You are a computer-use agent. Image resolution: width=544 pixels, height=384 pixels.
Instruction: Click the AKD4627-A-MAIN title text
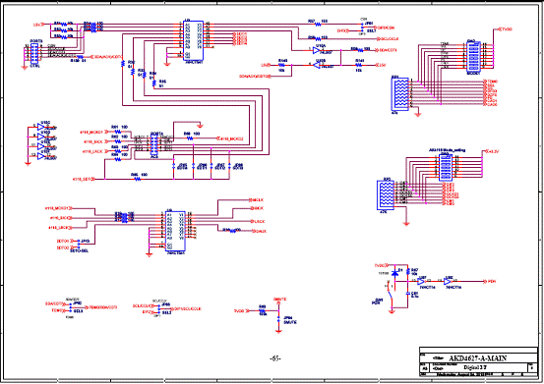pyautogui.click(x=478, y=358)
